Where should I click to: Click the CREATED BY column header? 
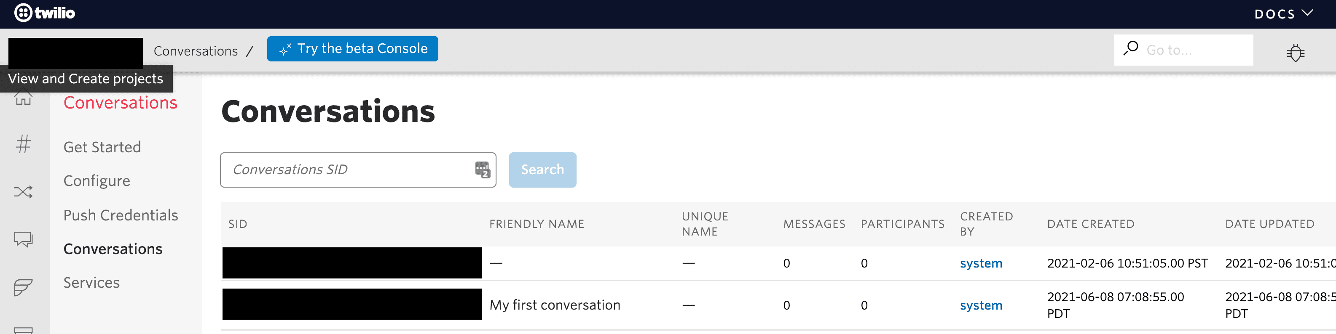[986, 224]
